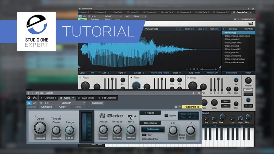Click the PreSonus logo next to Gate
The width and height of the screenshot is (274, 154).
[x=102, y=116]
